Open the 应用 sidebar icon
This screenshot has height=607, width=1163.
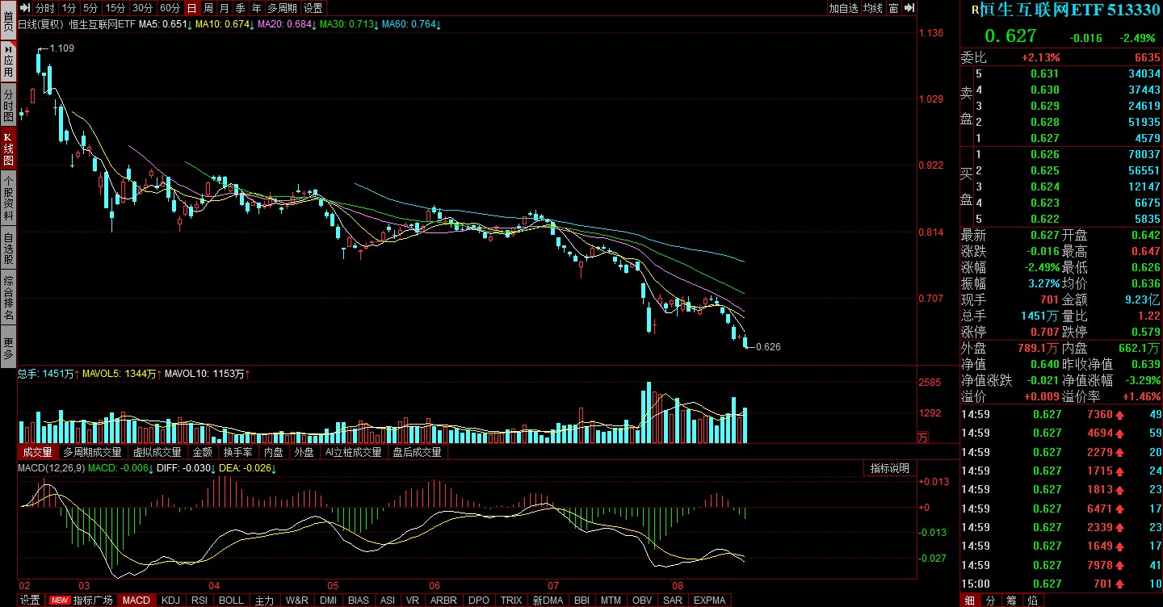point(8,62)
